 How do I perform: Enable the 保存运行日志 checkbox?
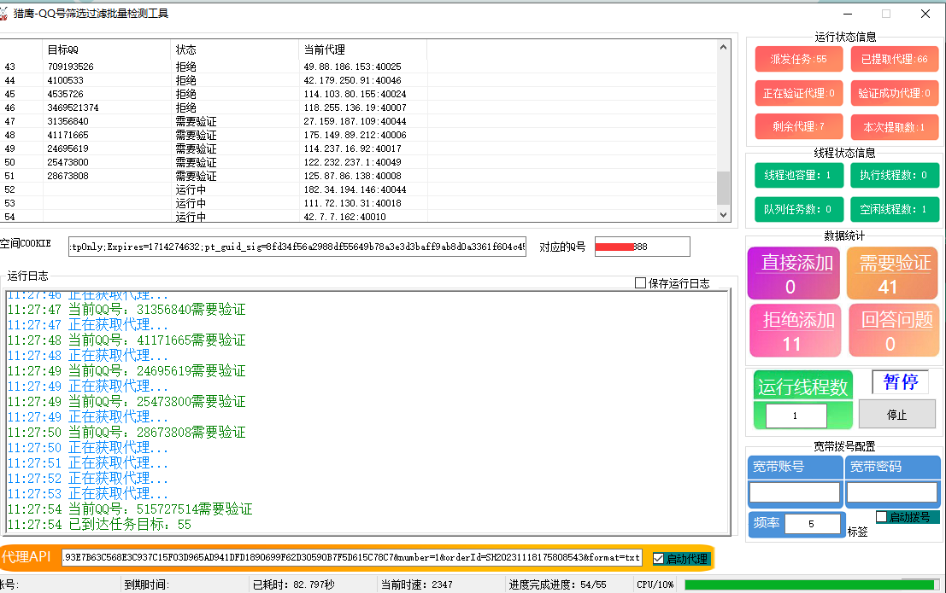[x=641, y=283]
